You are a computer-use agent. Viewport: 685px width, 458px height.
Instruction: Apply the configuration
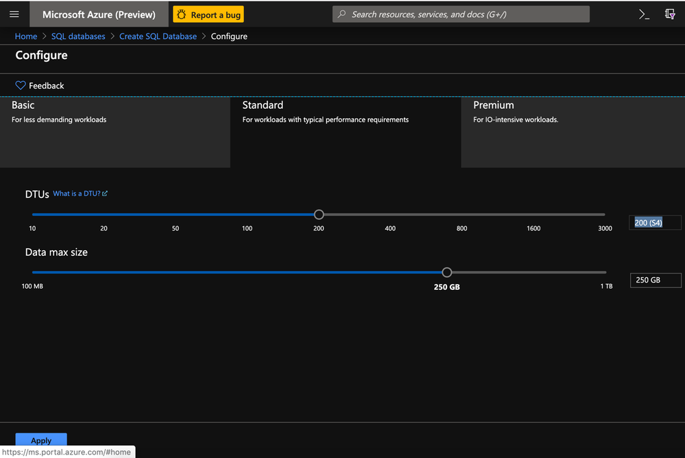[41, 440]
